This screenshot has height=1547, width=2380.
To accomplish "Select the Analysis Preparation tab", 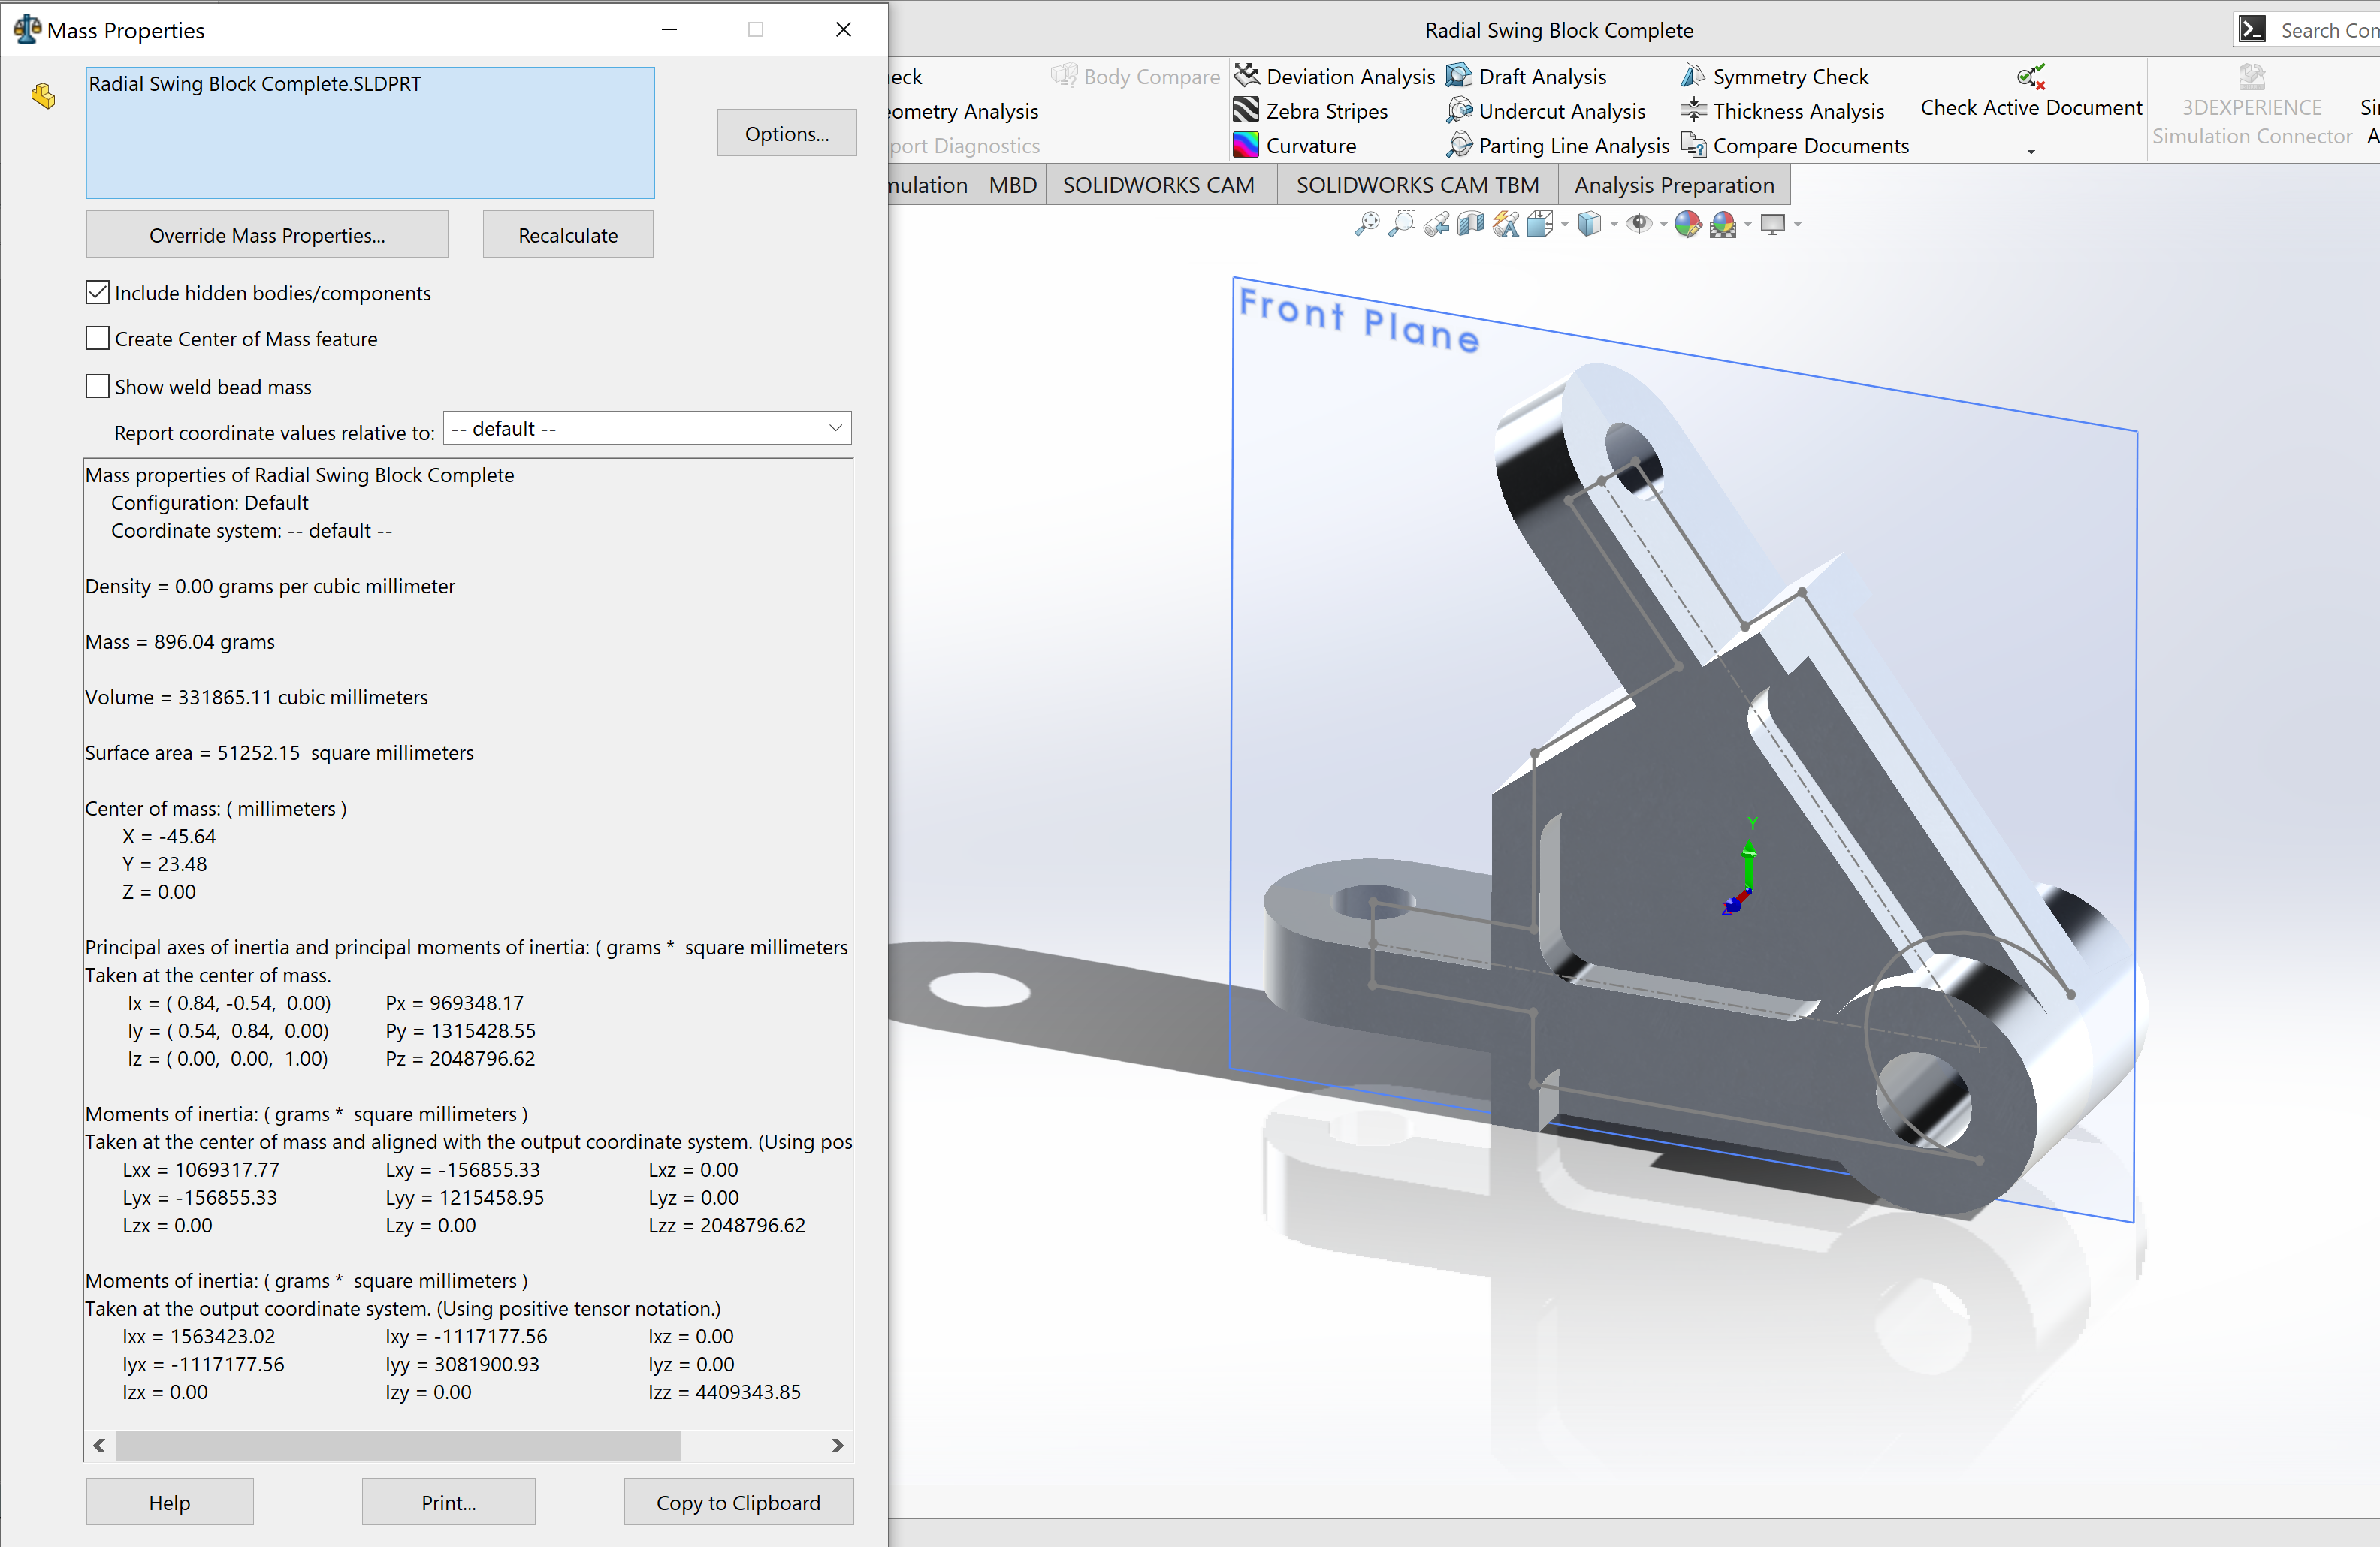I will pyautogui.click(x=1673, y=185).
